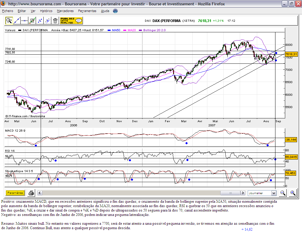Zoom in with the plus magnifier
This screenshot has width=302, height=235.
(293, 193)
